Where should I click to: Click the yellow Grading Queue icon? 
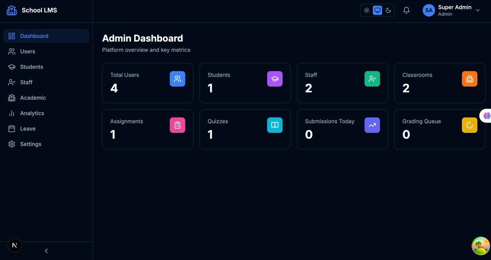tap(470, 125)
